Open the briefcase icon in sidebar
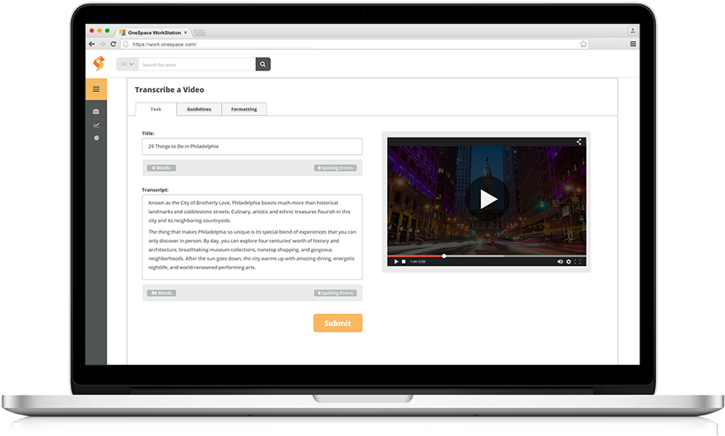725x436 pixels. click(x=96, y=111)
